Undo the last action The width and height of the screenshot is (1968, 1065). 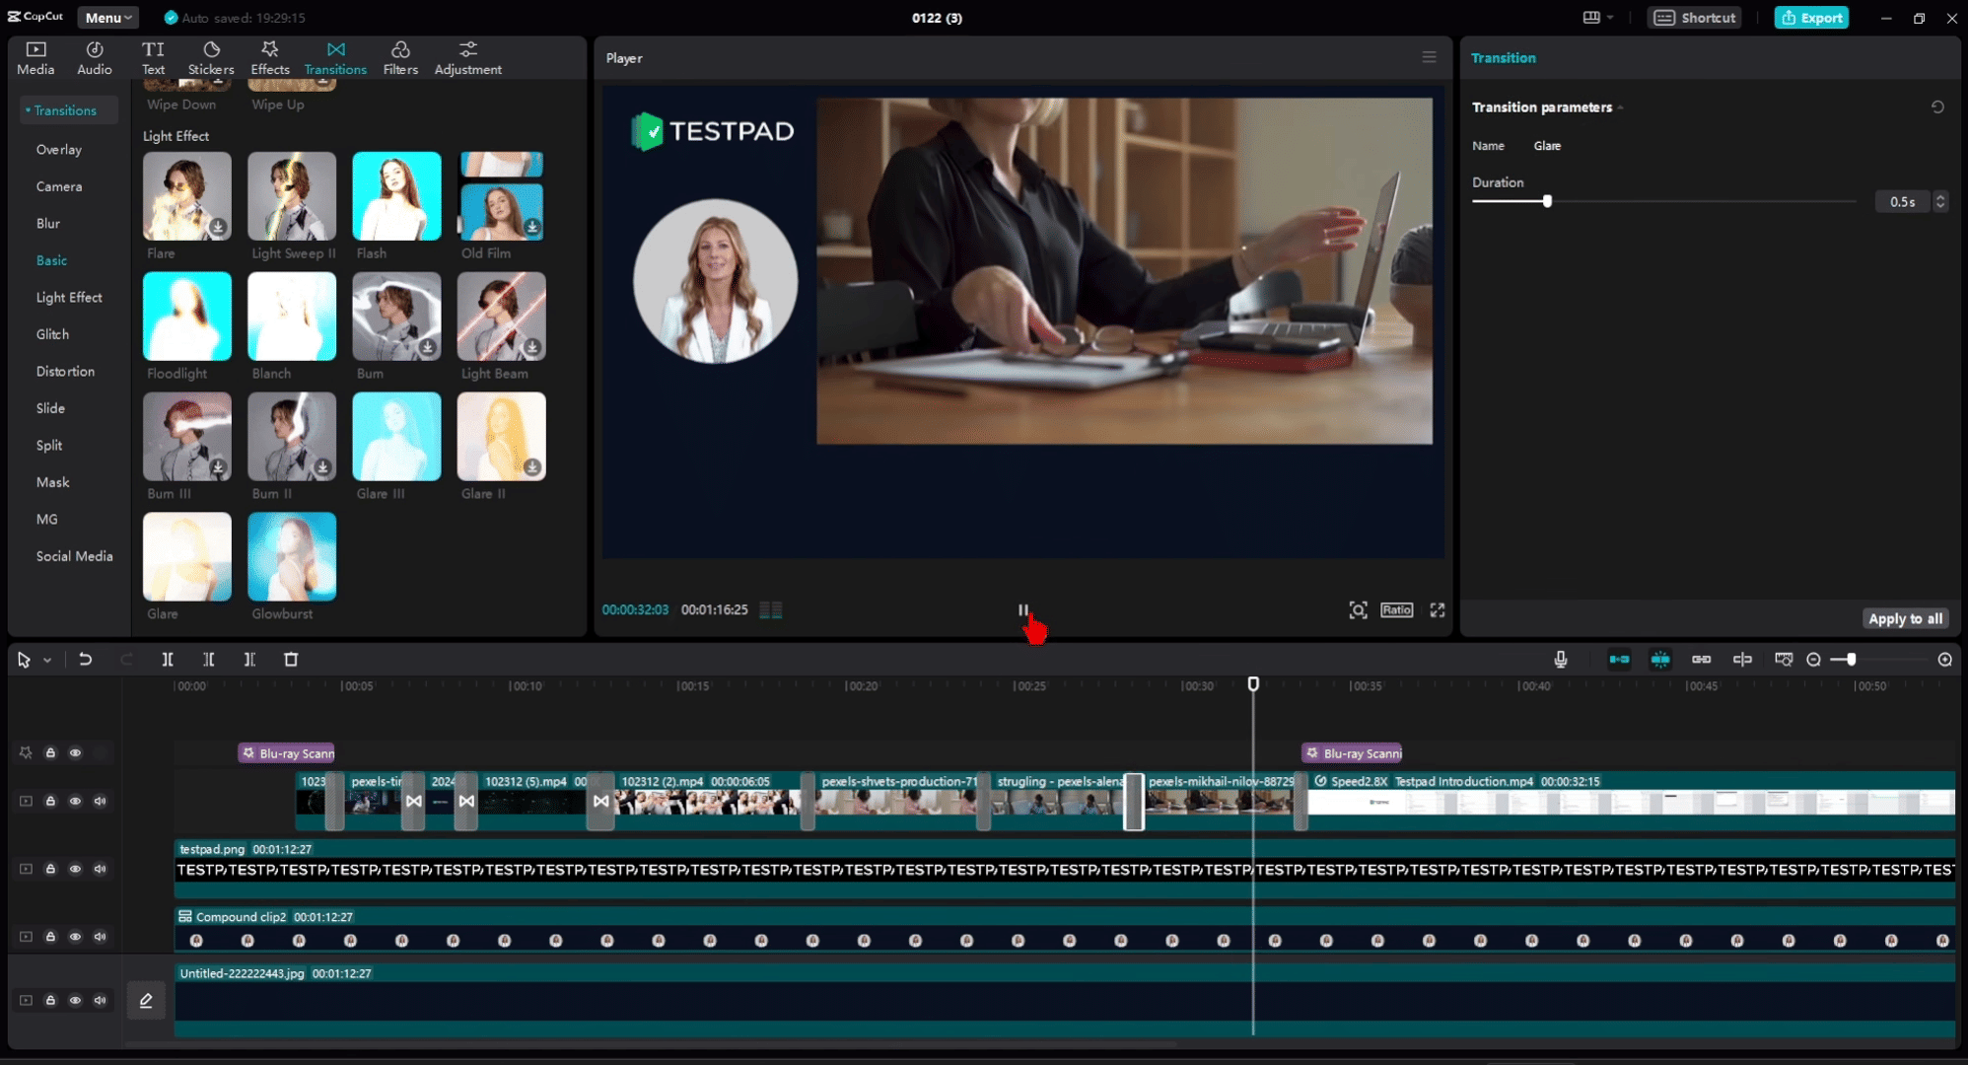click(x=86, y=660)
